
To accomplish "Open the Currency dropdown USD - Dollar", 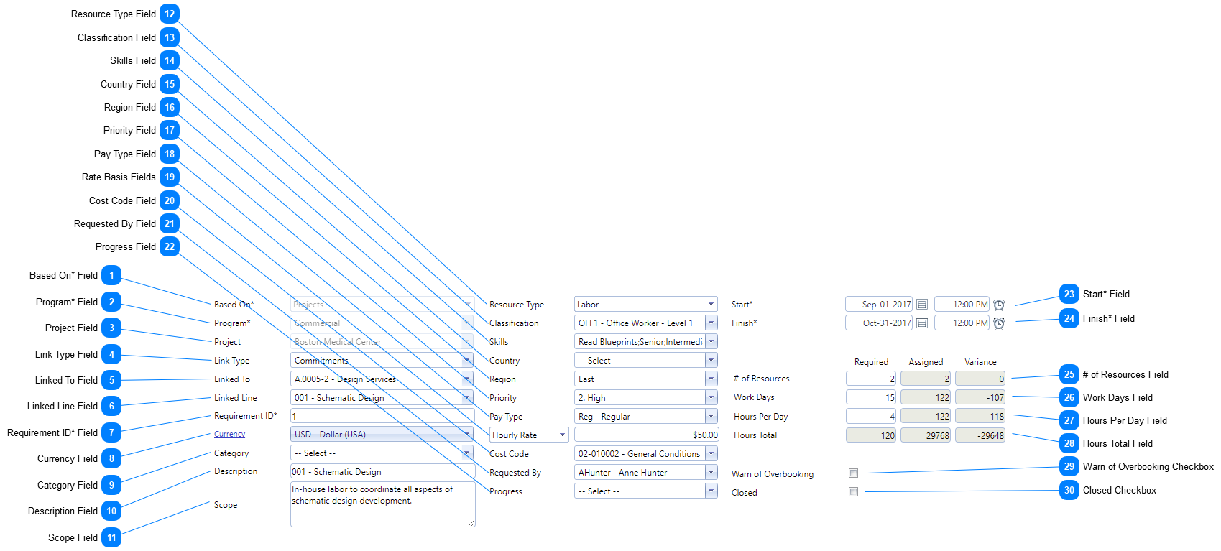I will coord(382,434).
